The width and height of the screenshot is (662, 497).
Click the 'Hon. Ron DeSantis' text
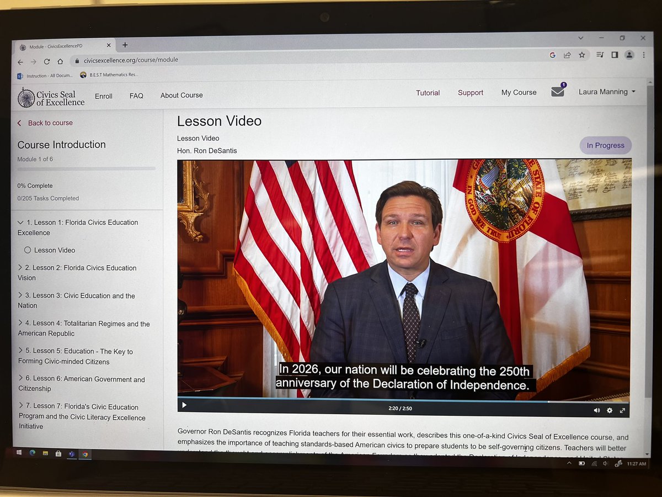[x=207, y=151]
